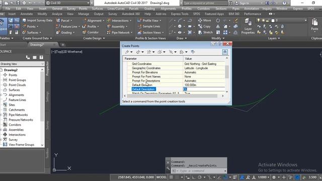
Task: Activate the Move command
Action: click(205, 20)
